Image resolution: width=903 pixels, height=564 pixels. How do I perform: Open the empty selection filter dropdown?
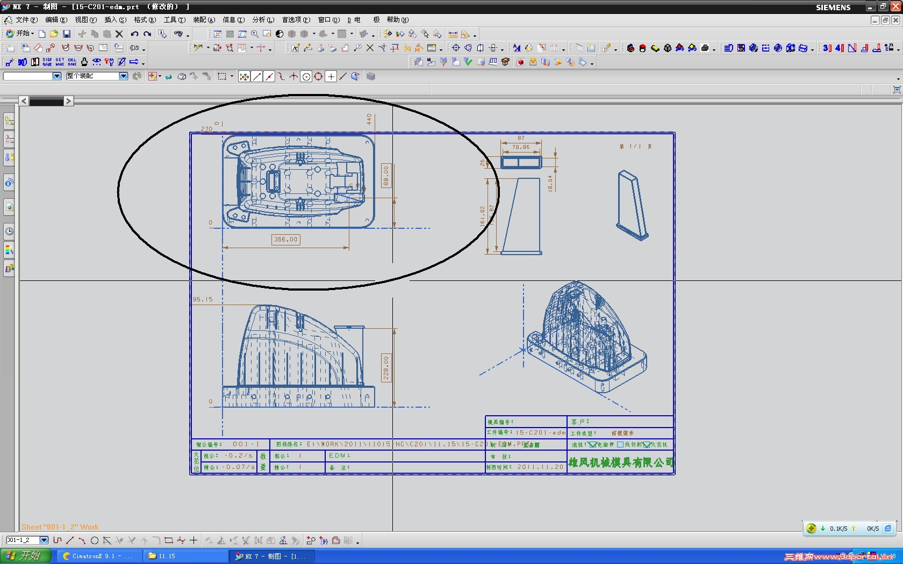coord(57,76)
